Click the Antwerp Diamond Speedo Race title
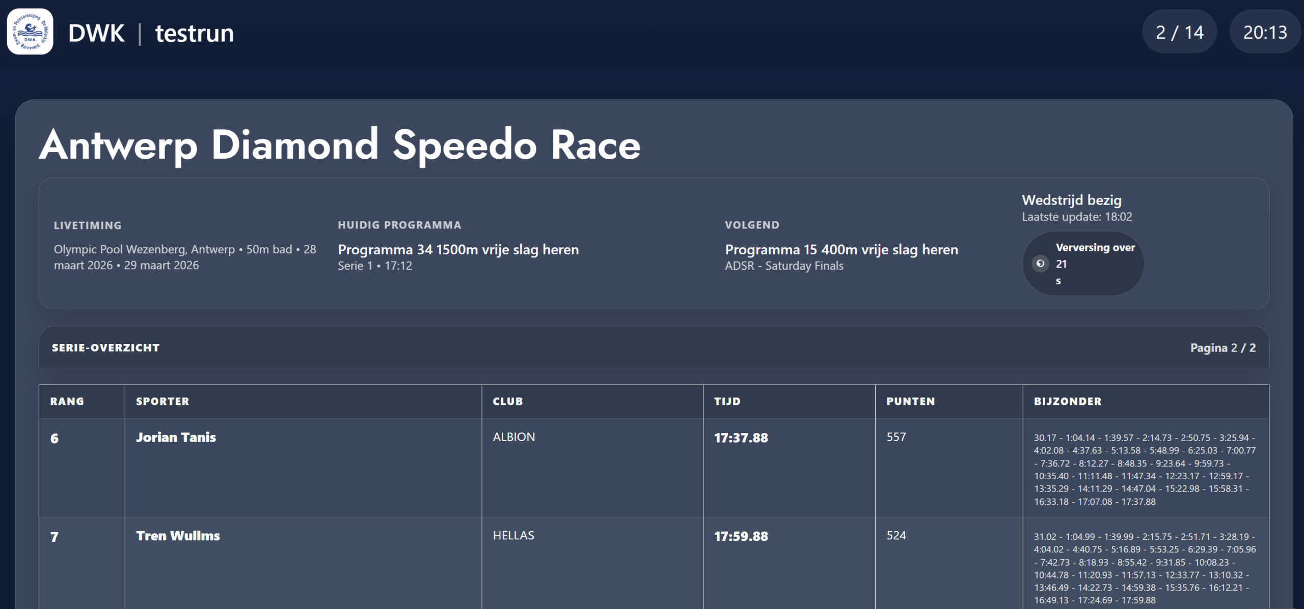 [x=340, y=145]
